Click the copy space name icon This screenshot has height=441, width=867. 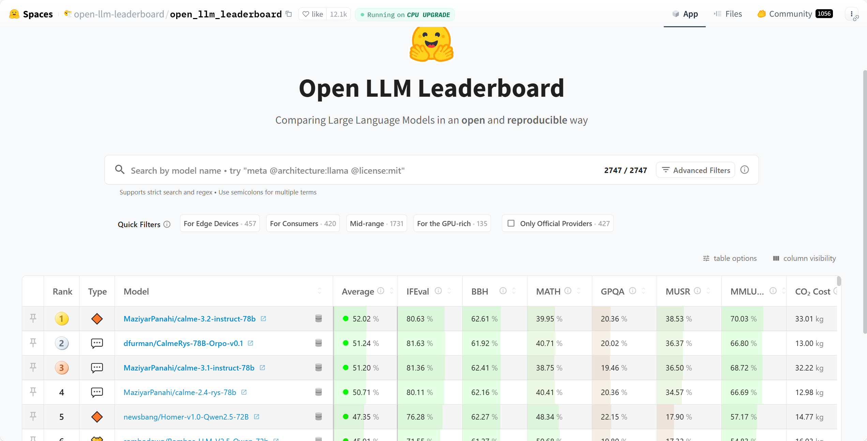[x=289, y=14]
